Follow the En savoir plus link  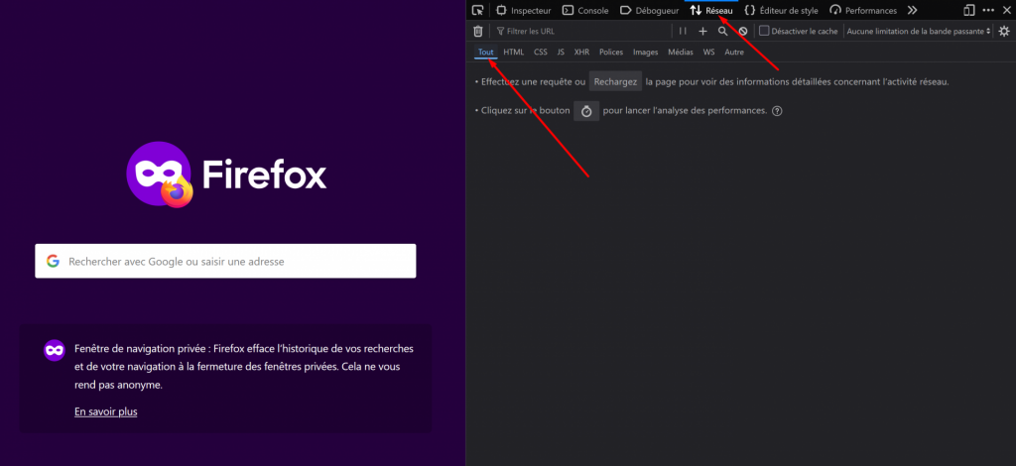click(x=106, y=411)
